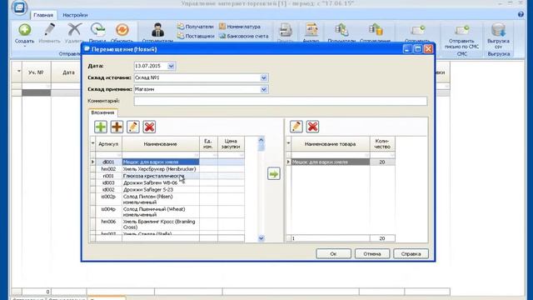This screenshot has width=533, height=300.
Task: Click the orange Обновить refresh icon
Action: tap(122, 30)
